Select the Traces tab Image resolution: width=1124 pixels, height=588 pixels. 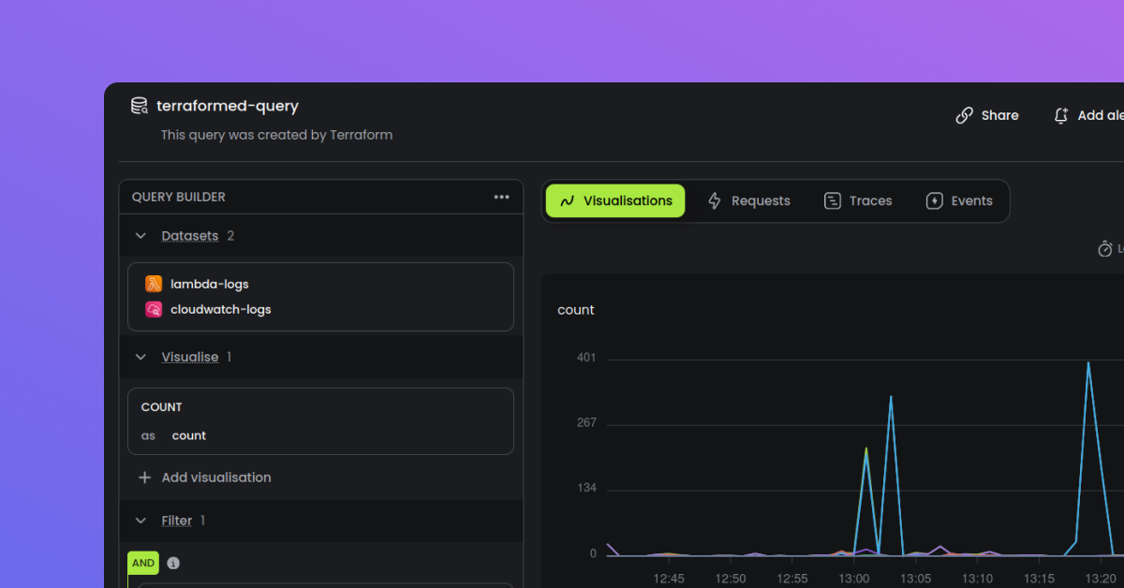[x=858, y=200]
